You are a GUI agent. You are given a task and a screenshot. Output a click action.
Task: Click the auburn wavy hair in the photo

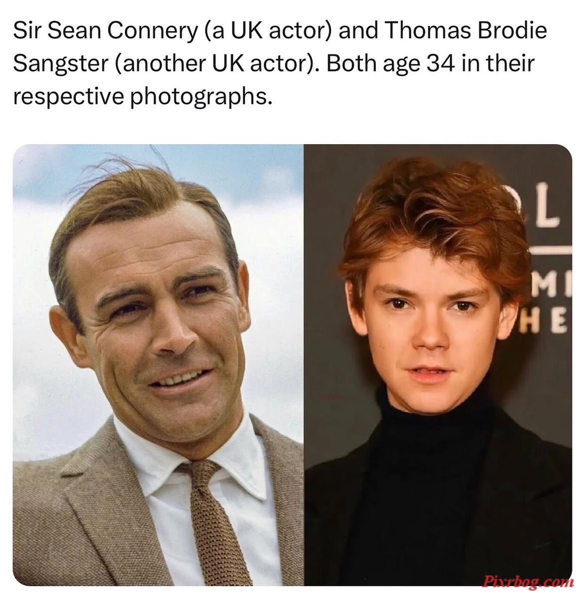coord(435,221)
